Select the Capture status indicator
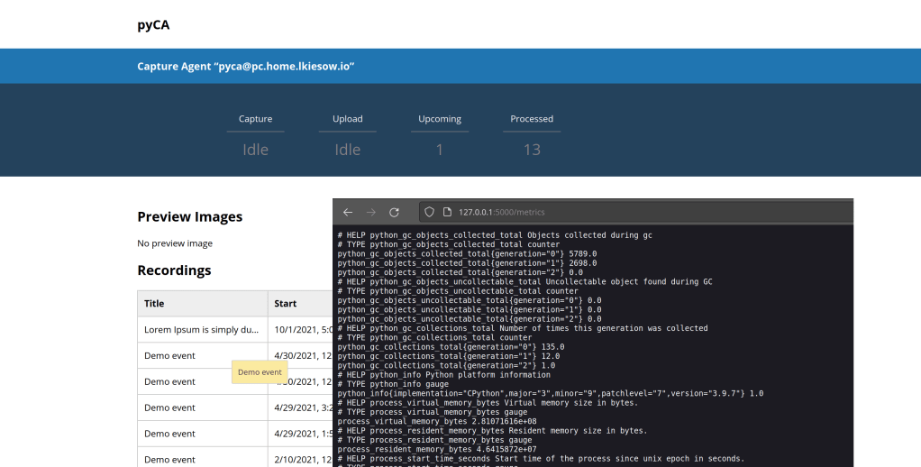Viewport: 921px width, 467px height. click(255, 149)
